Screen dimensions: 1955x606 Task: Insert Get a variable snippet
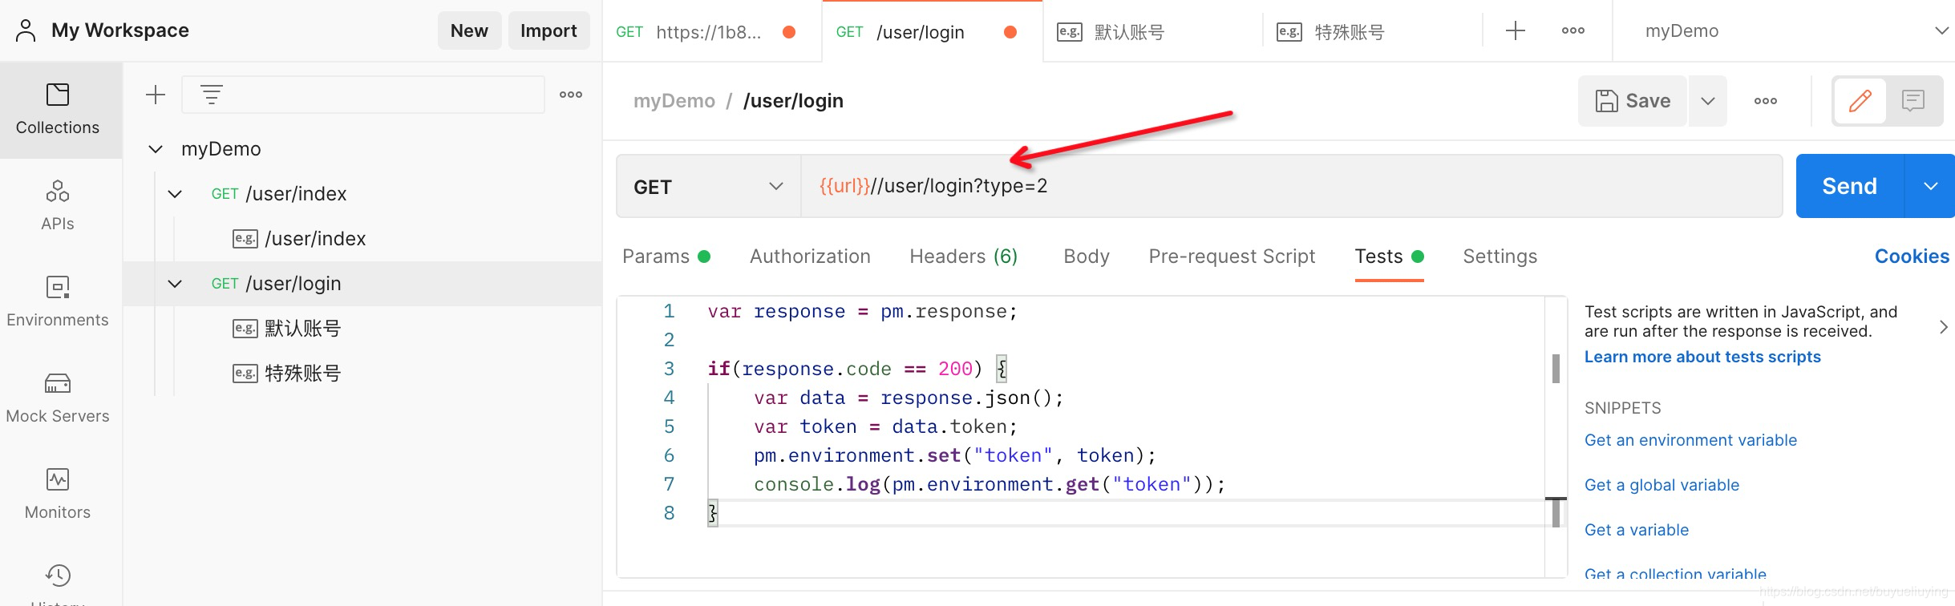coord(1637,530)
